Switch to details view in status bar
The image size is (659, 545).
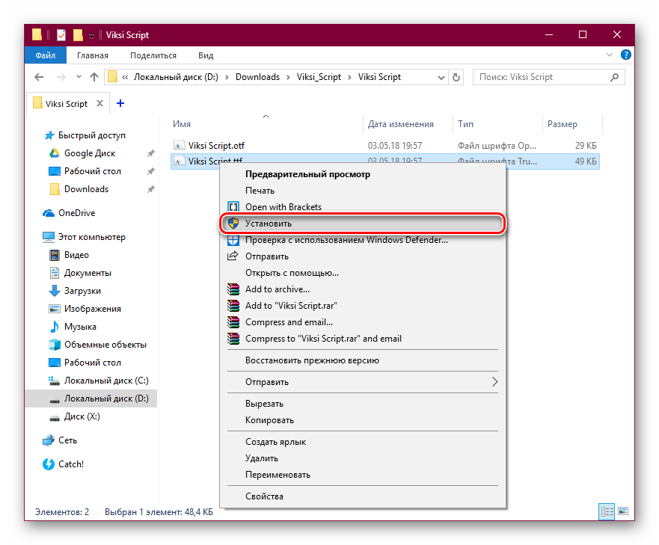coord(607,512)
